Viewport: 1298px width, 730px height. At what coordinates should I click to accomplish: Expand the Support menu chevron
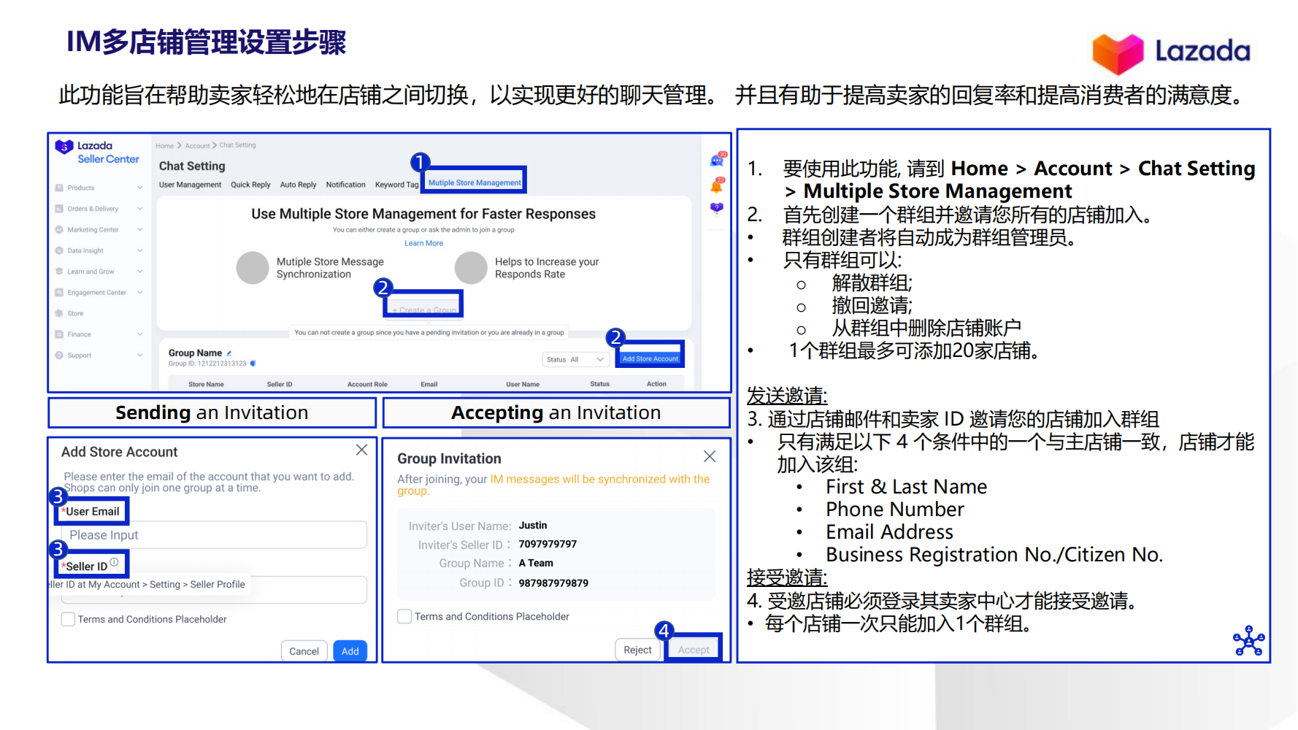point(139,356)
